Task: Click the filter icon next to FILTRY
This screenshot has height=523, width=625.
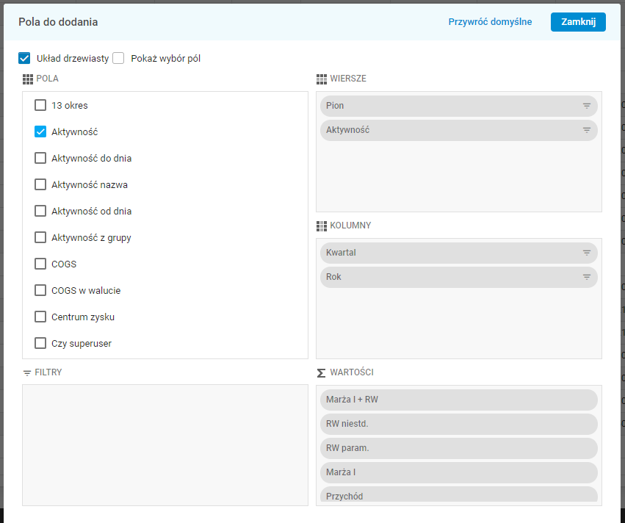Action: click(27, 373)
